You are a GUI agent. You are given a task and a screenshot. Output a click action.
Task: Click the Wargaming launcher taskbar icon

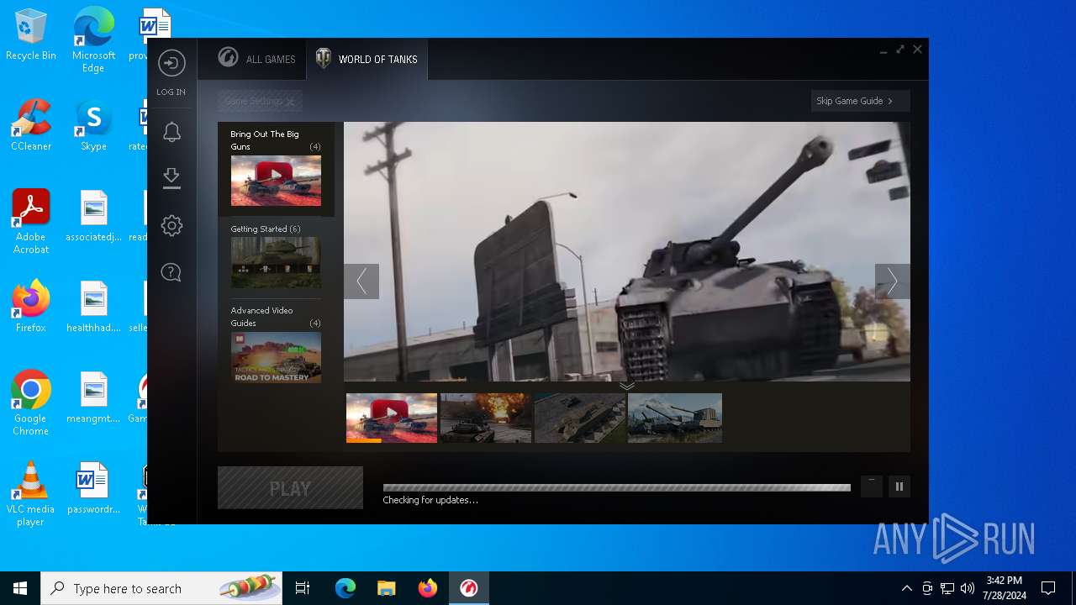click(x=469, y=588)
